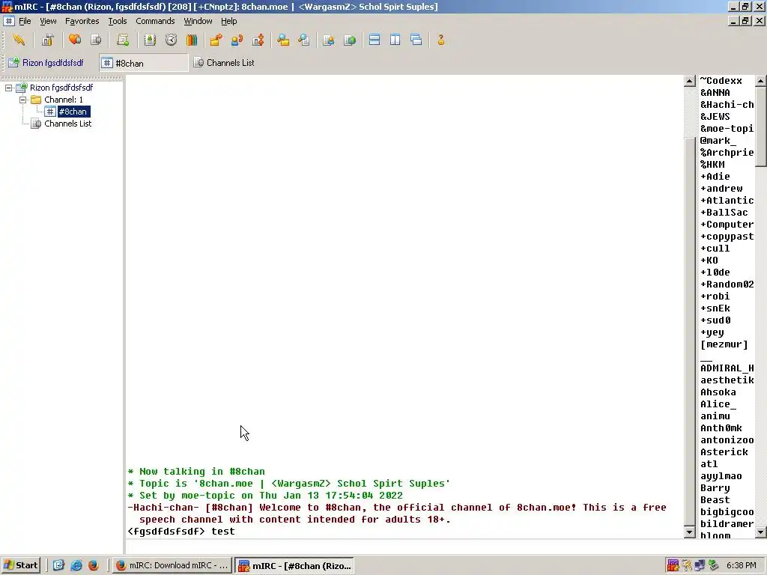Open the Received Files magnifier folder icon
Image resolution: width=767 pixels, height=575 pixels.
(282, 40)
